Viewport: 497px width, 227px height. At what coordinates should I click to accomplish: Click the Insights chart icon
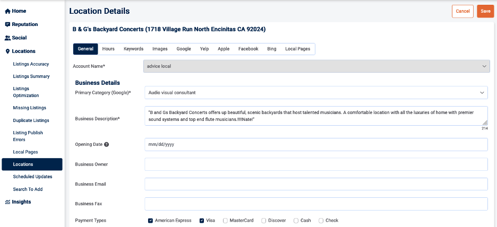(7, 202)
